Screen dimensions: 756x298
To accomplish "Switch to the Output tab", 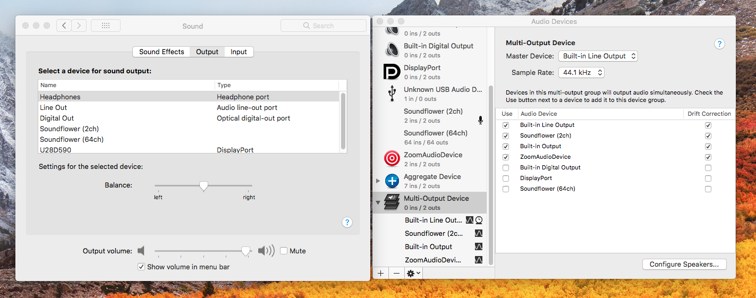I will coord(207,52).
